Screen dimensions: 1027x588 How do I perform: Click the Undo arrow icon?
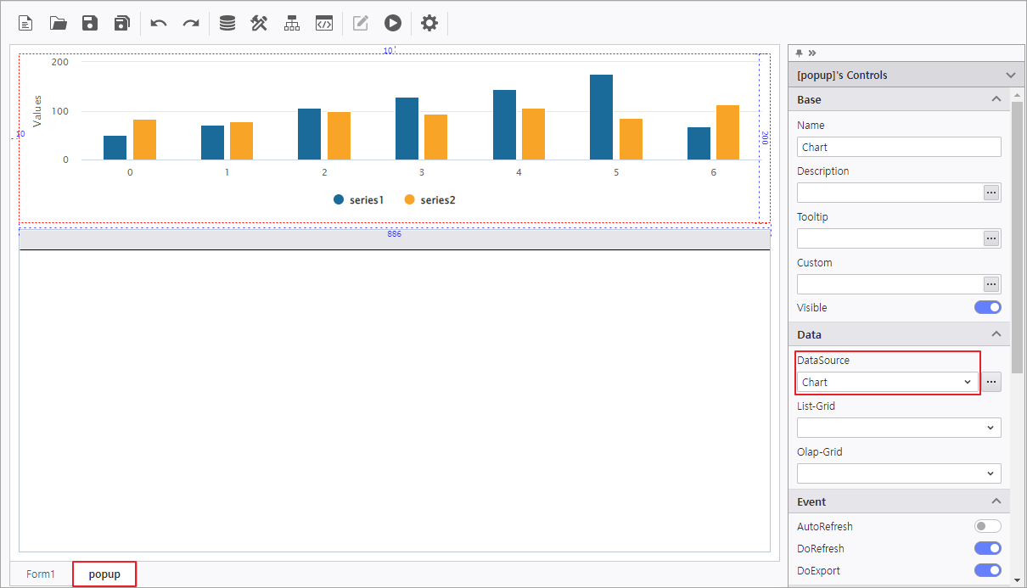tap(159, 23)
